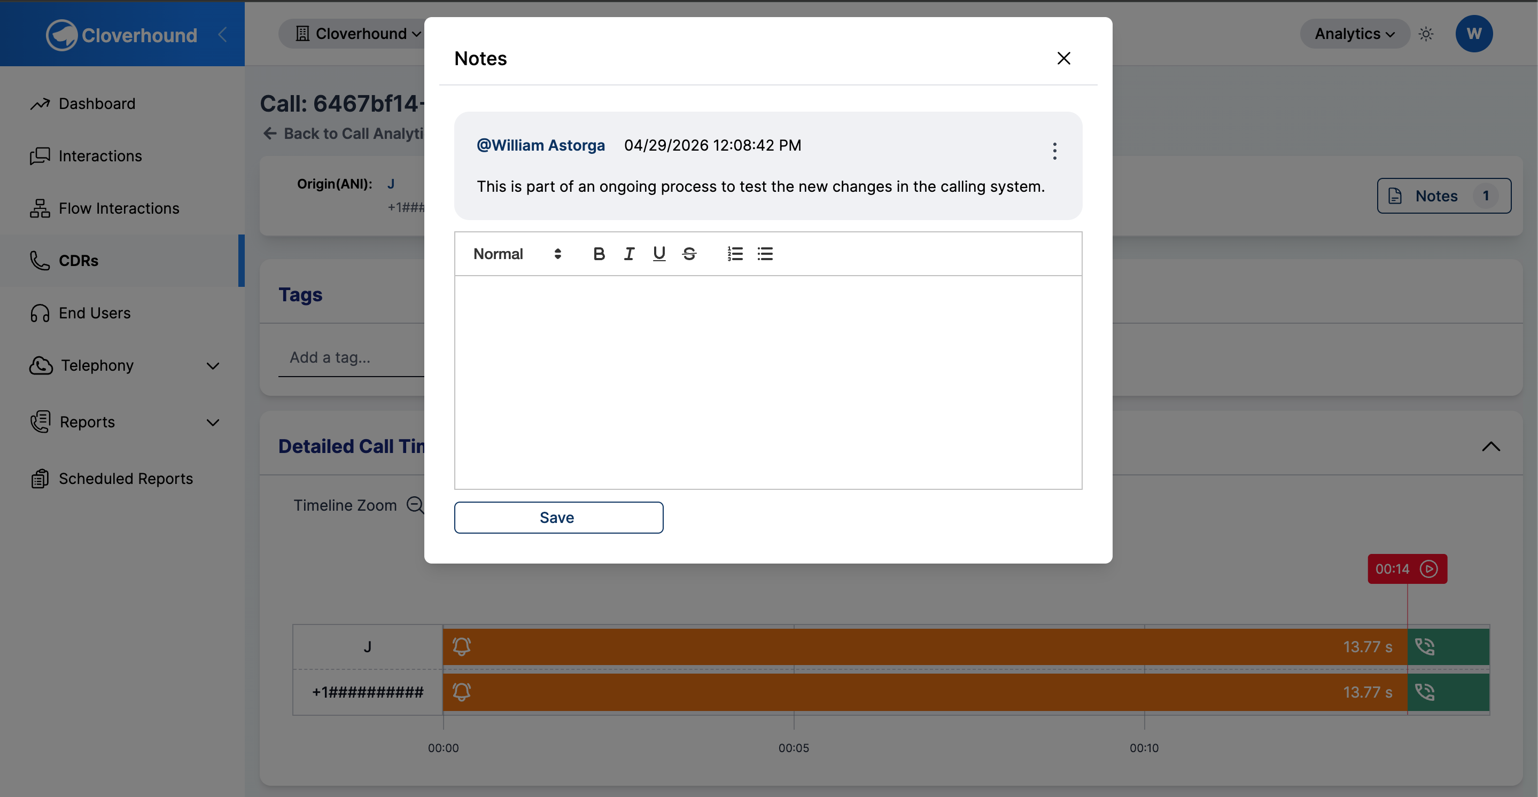The image size is (1538, 797).
Task: Click the Add a tag input field
Action: 351,357
